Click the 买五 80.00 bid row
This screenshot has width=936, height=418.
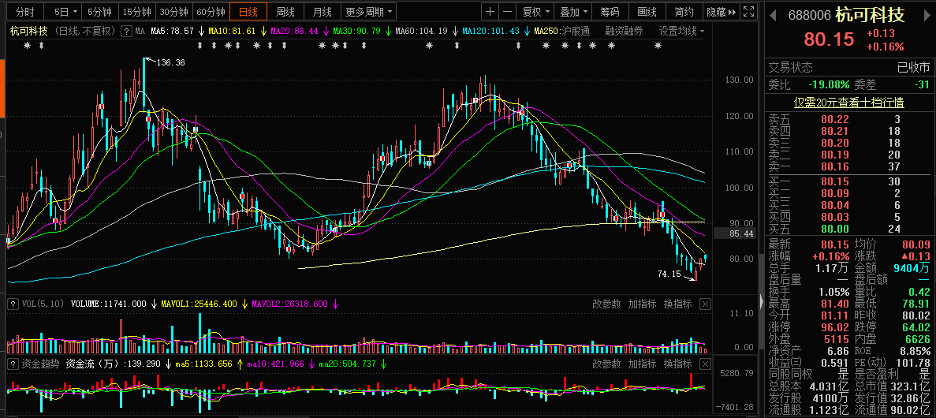pos(848,228)
